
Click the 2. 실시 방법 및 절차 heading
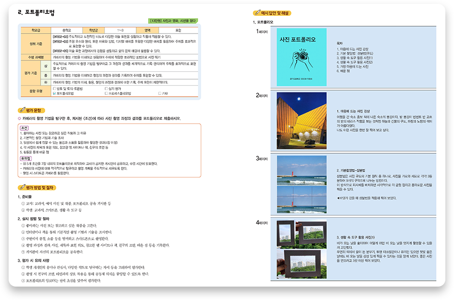tap(33, 219)
